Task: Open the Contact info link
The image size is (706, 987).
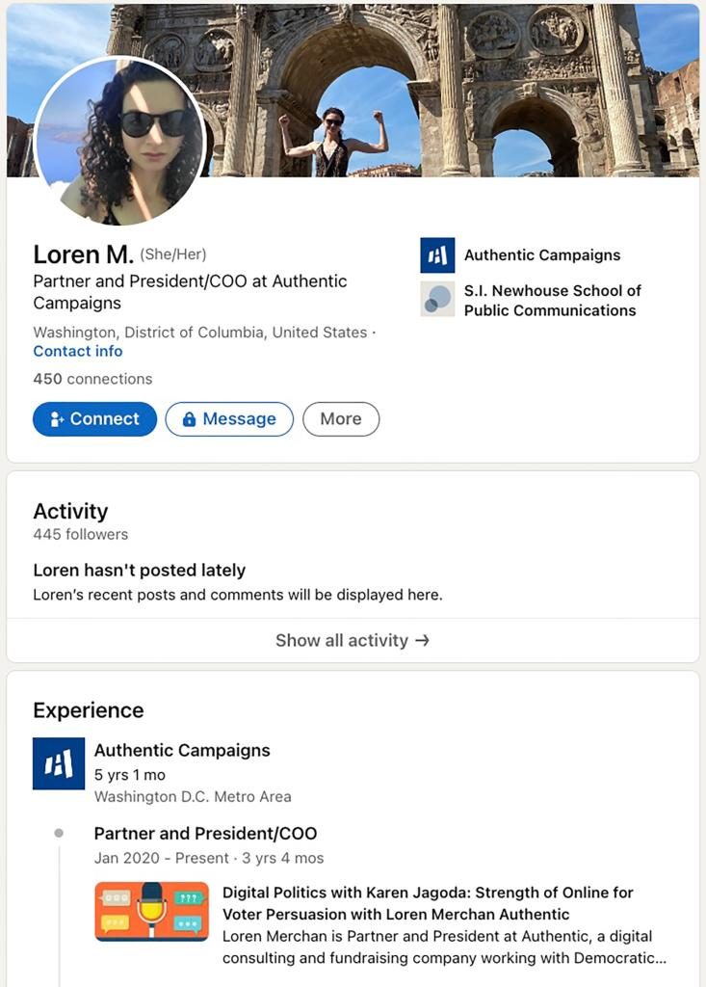Action: [78, 351]
